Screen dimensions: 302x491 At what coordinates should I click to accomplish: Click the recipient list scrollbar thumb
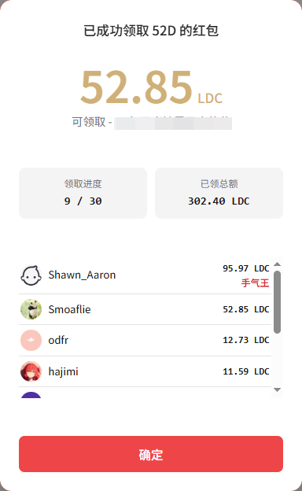click(x=277, y=302)
